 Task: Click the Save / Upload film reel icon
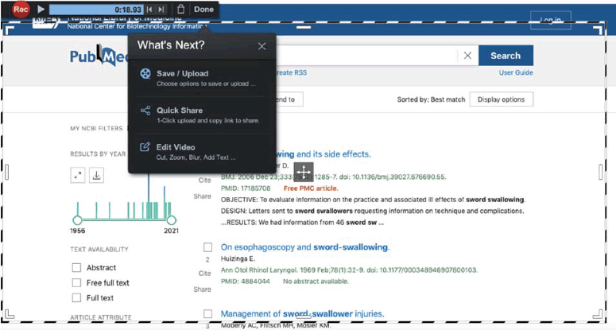click(145, 73)
